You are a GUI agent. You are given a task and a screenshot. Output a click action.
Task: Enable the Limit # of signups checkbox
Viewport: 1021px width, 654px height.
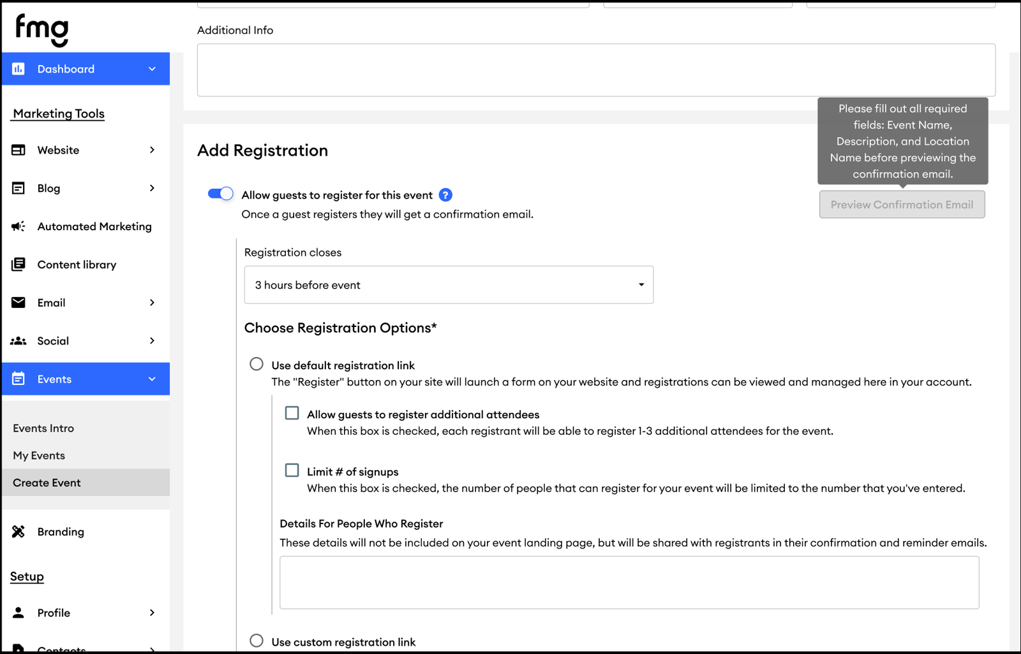click(x=292, y=470)
